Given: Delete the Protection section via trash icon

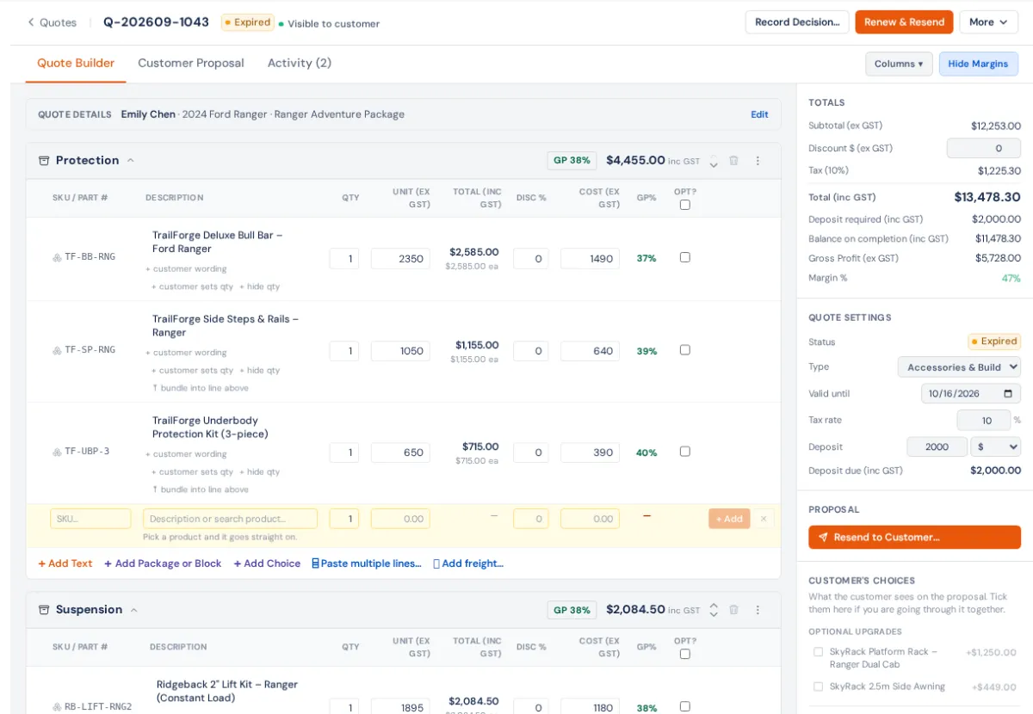Looking at the screenshot, I should (734, 161).
